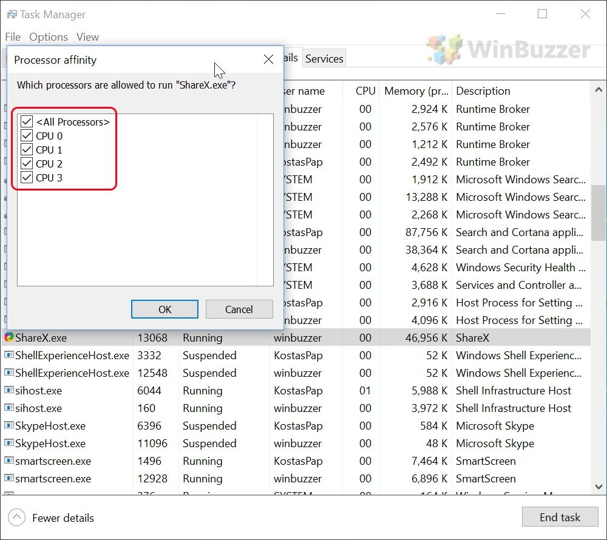Click the Task Manager title bar icon
This screenshot has width=607, height=540.
pyautogui.click(x=12, y=15)
